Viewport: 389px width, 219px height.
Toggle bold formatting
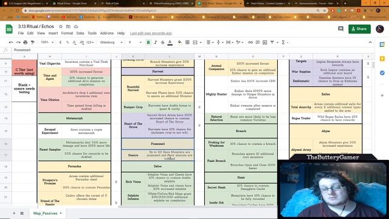[x=148, y=43]
